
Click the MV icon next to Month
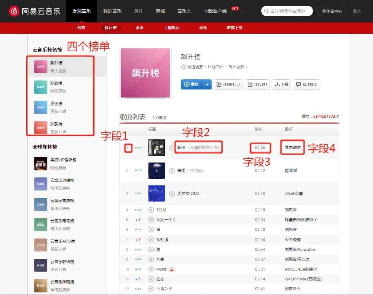coord(172,269)
